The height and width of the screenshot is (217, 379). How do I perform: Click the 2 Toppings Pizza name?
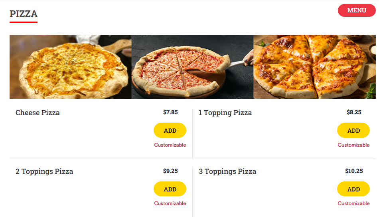[x=44, y=171]
